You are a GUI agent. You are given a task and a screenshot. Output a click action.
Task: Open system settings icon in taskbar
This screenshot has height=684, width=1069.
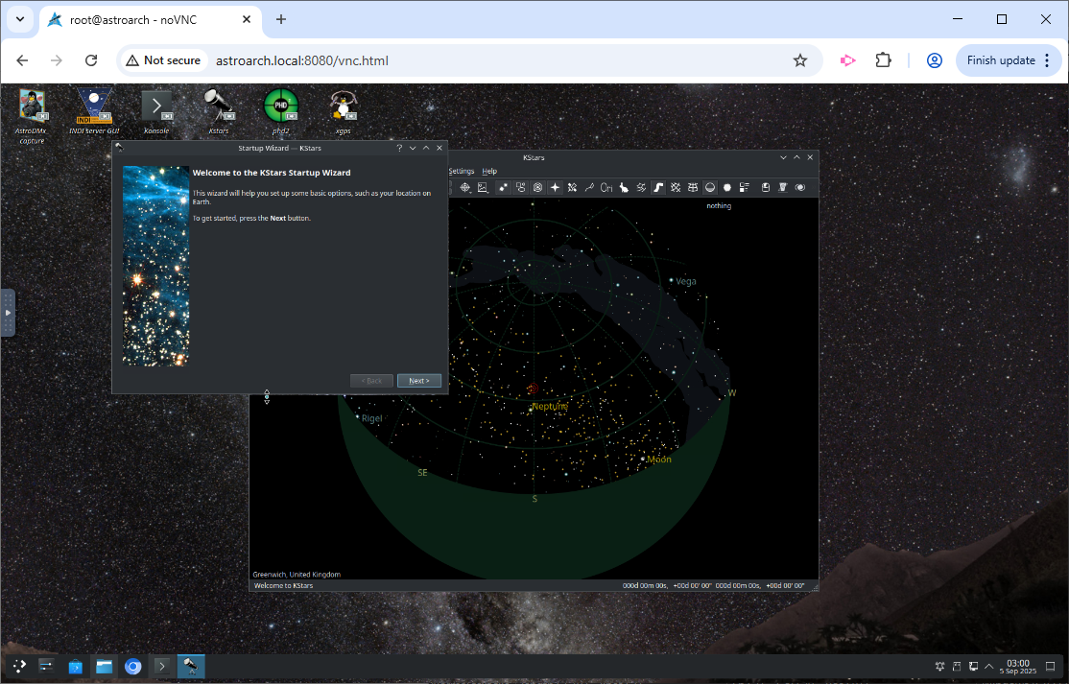point(46,666)
